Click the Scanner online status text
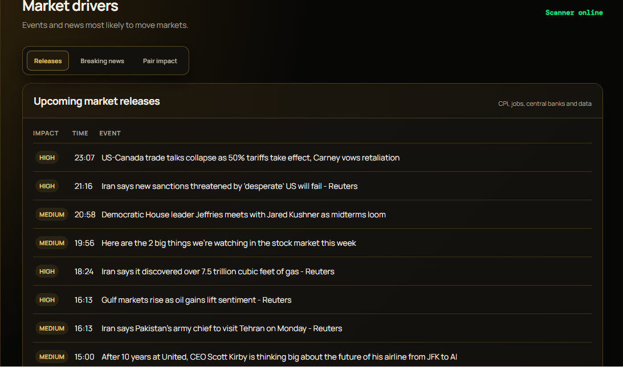Screen dimensions: 623x367 (x=574, y=13)
